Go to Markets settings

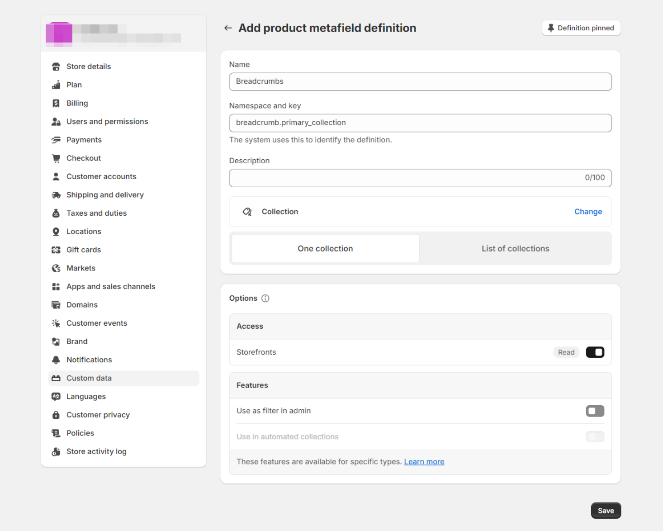tap(81, 268)
